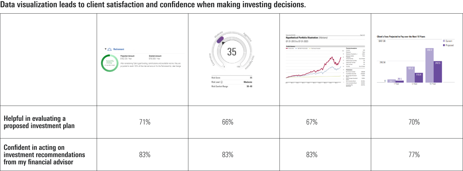Click the 71% cell under Retirement visualization

[145, 122]
